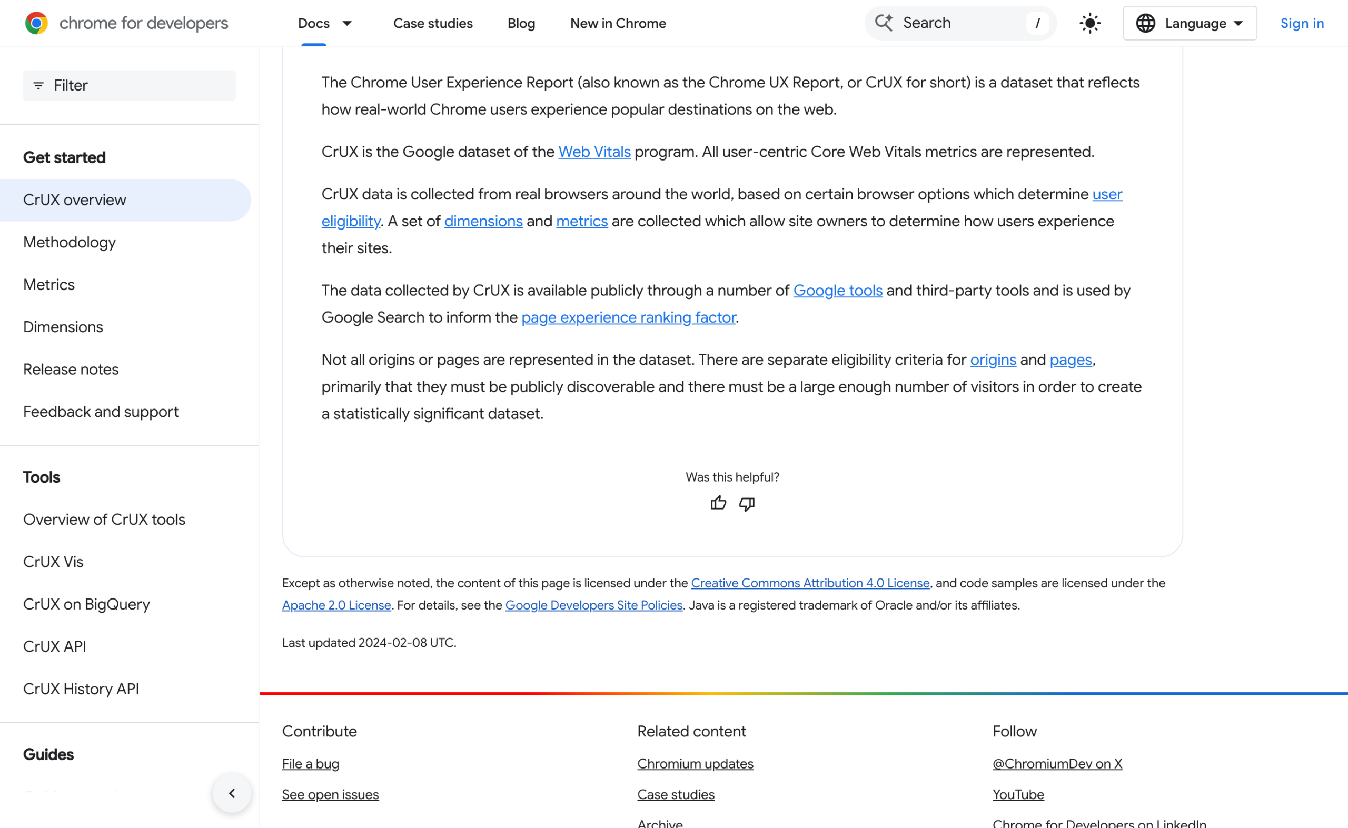1348x828 pixels.
Task: Open Dimensions sidebar item
Action: pos(63,327)
